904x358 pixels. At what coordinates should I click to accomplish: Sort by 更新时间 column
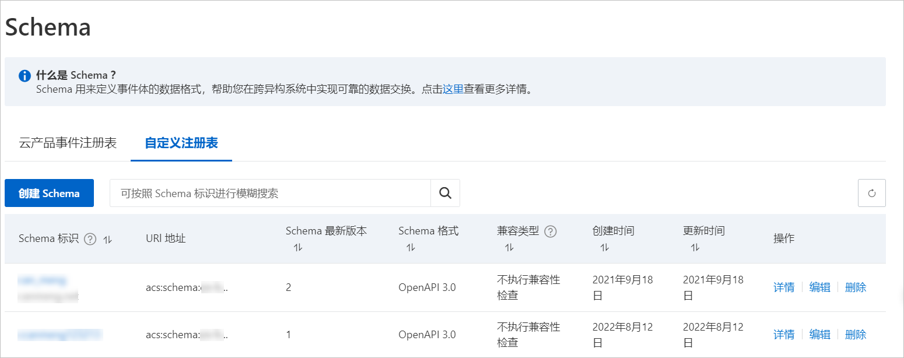tap(695, 248)
